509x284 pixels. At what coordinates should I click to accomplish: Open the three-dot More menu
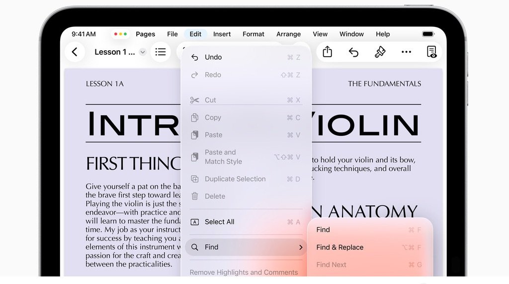point(406,52)
